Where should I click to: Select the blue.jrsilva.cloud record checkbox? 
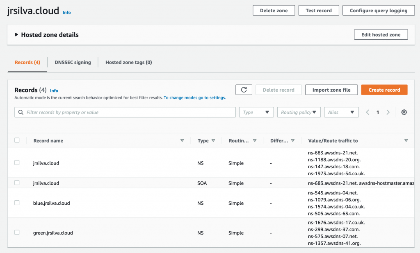click(17, 203)
